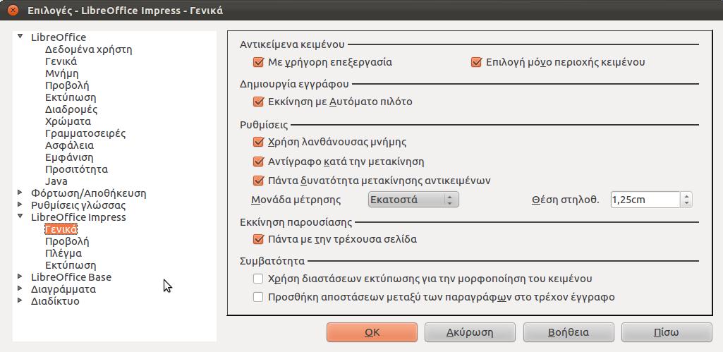The height and width of the screenshot is (352, 723).
Task: Collapse the LibreOffice Impress node
Action: (x=20, y=217)
